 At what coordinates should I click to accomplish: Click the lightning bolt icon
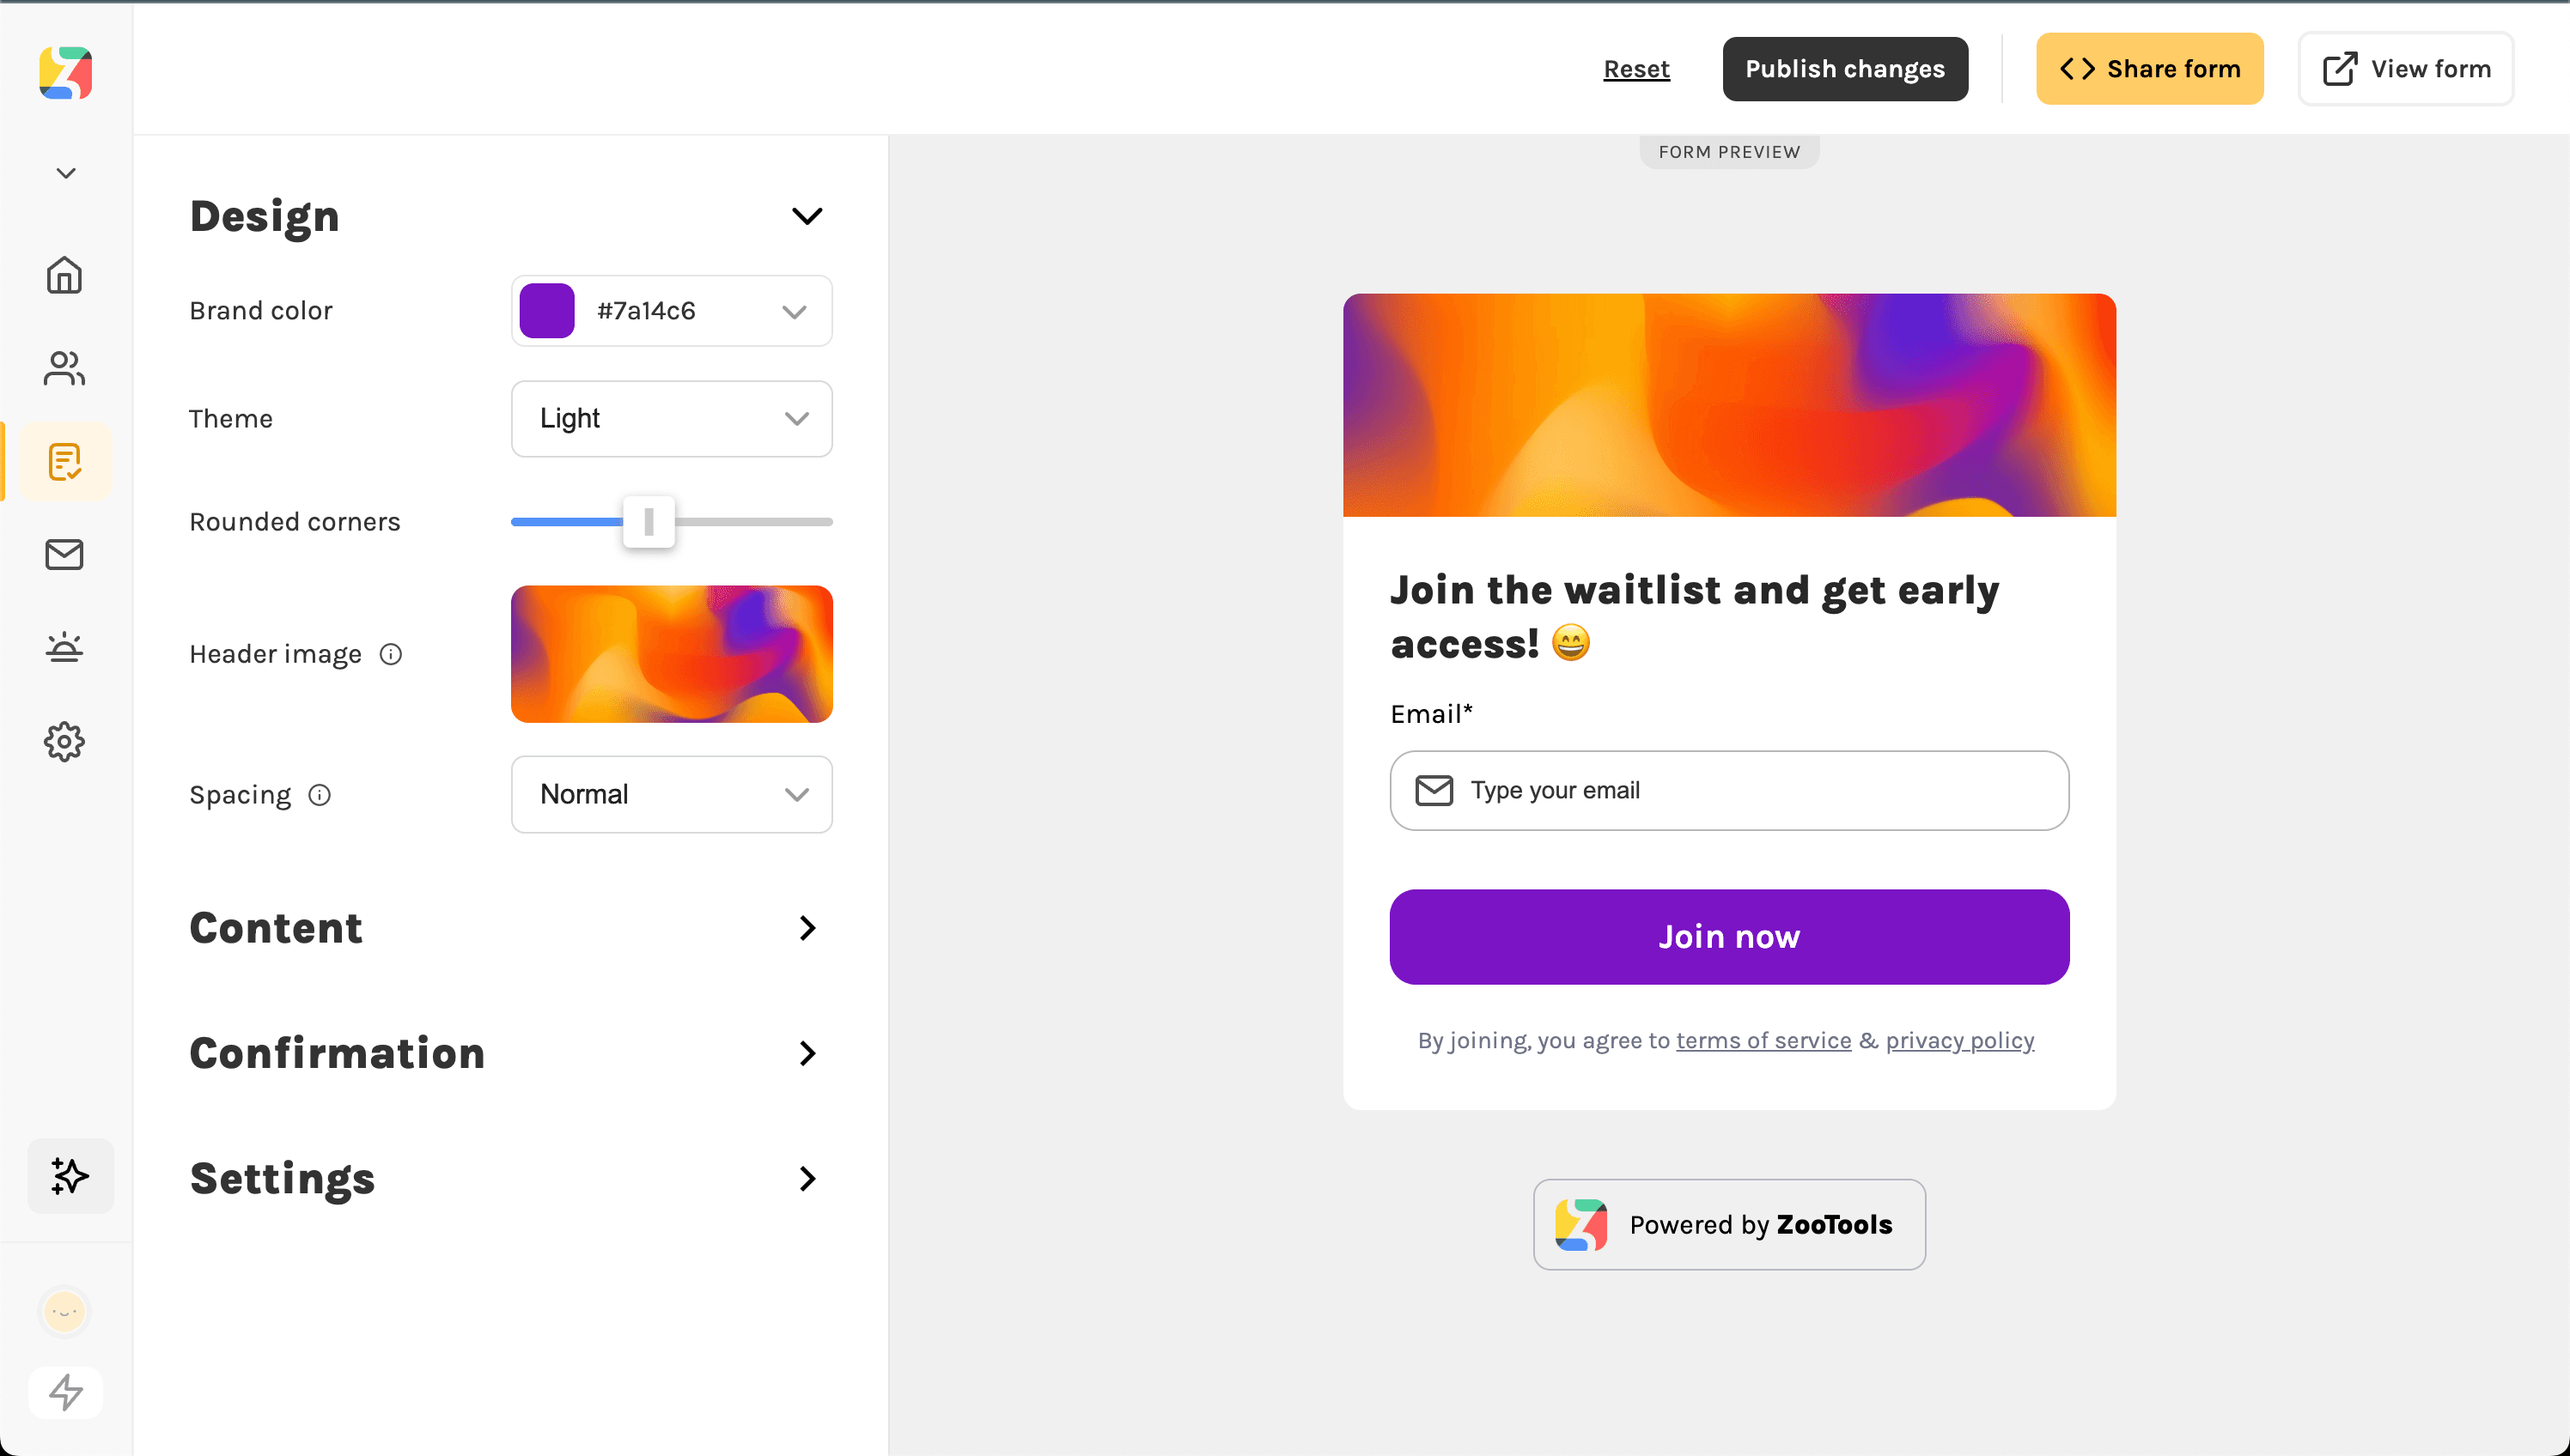point(66,1392)
